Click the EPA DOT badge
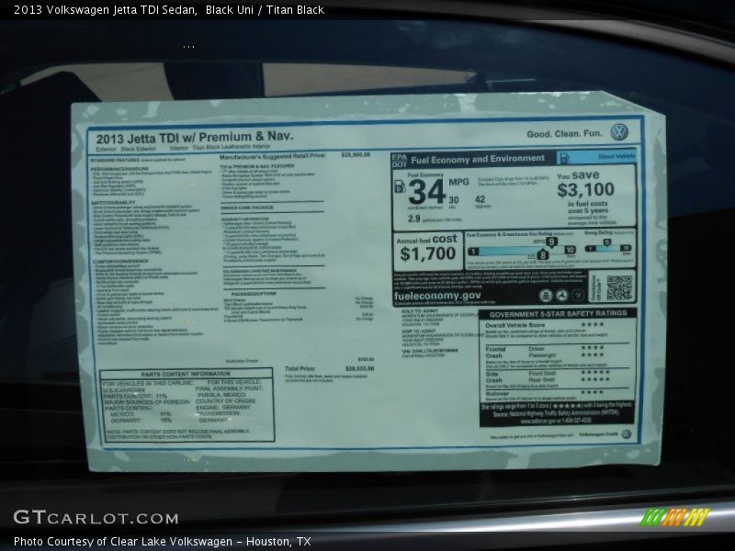 pyautogui.click(x=400, y=161)
